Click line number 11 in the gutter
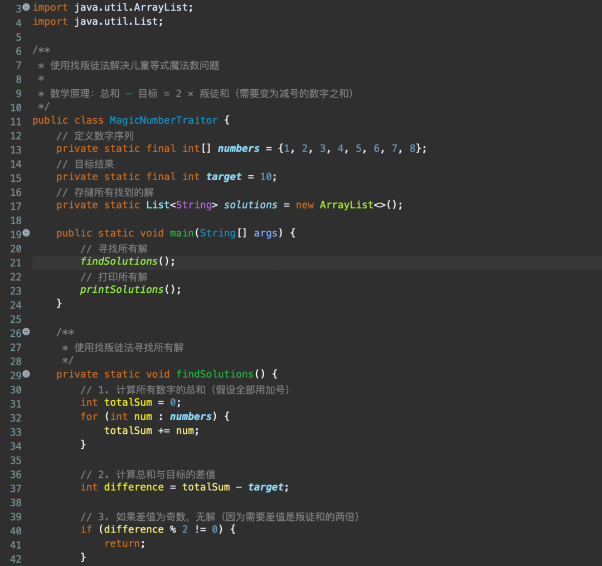The image size is (602, 566). click(16, 122)
